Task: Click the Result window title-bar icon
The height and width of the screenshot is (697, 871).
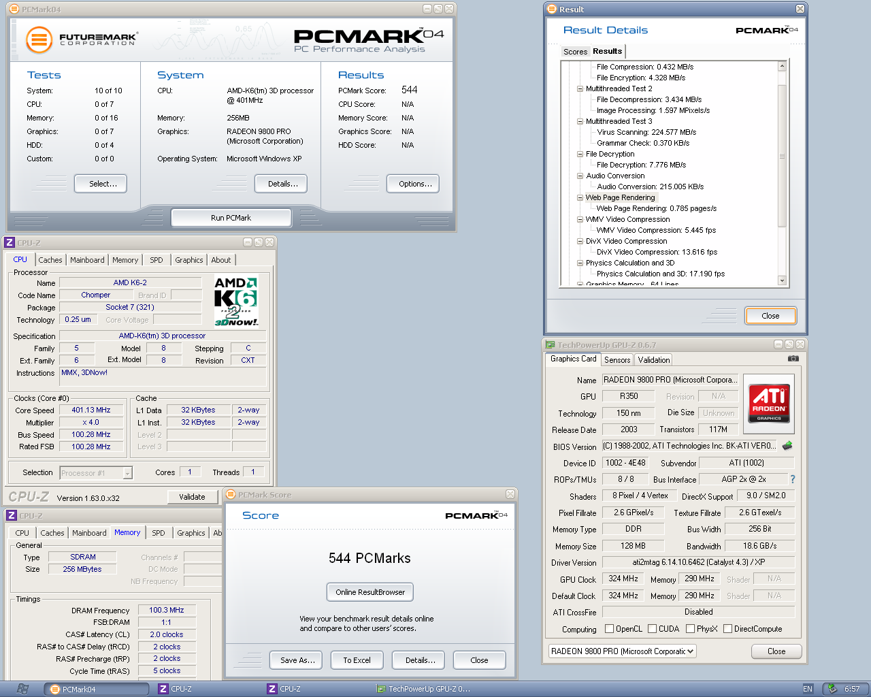Action: coord(552,10)
